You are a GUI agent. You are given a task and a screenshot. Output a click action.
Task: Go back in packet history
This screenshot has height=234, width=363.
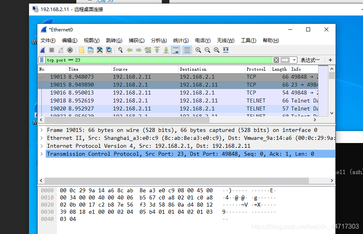coord(130,50)
